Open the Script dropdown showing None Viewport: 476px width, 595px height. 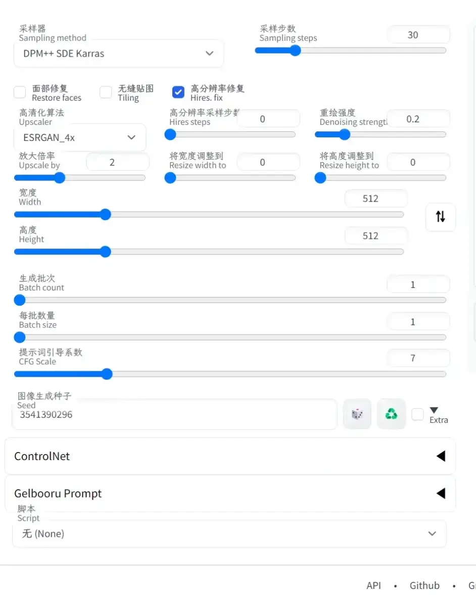pyautogui.click(x=229, y=533)
